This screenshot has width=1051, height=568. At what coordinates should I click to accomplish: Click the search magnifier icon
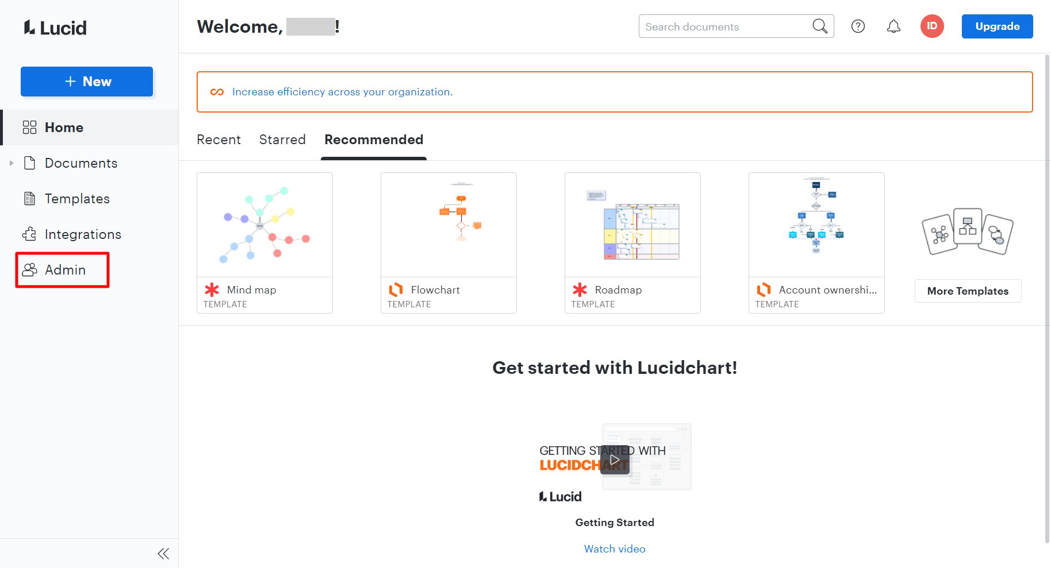(820, 26)
